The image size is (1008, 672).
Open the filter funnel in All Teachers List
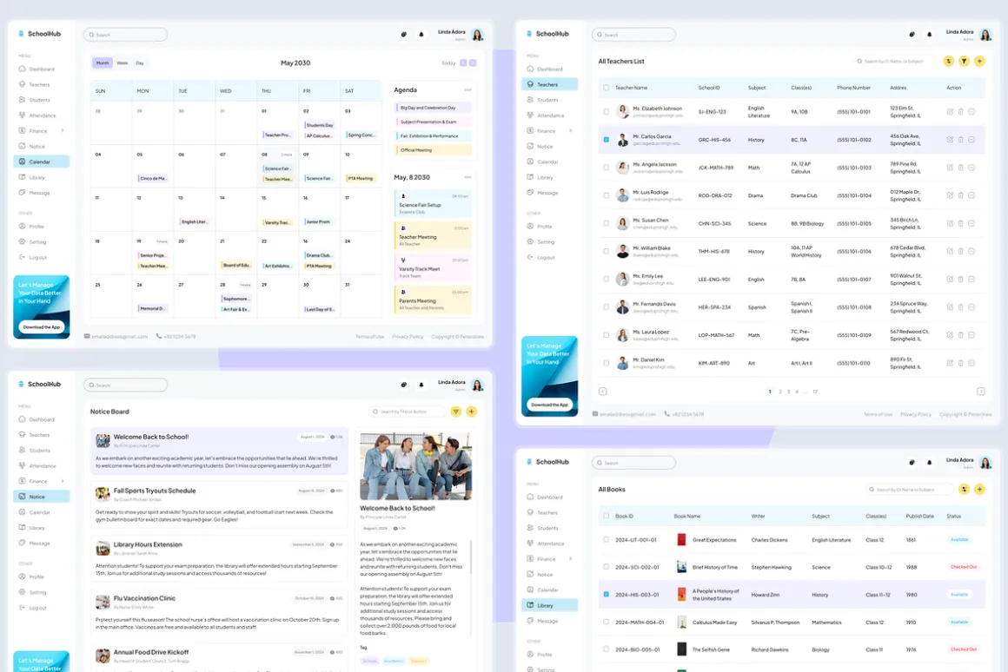(x=964, y=61)
